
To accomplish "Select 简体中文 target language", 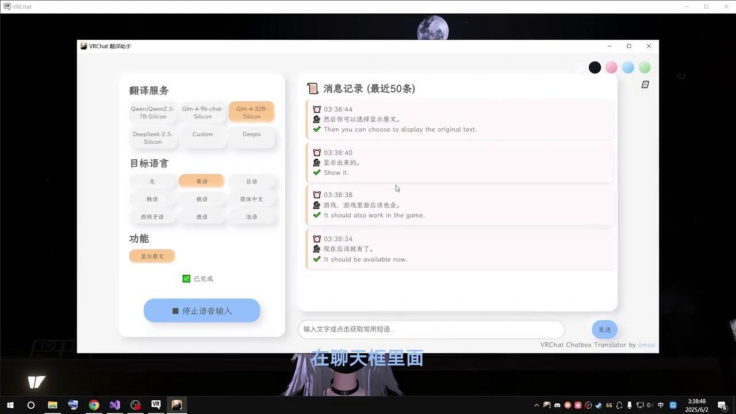I will pyautogui.click(x=251, y=199).
